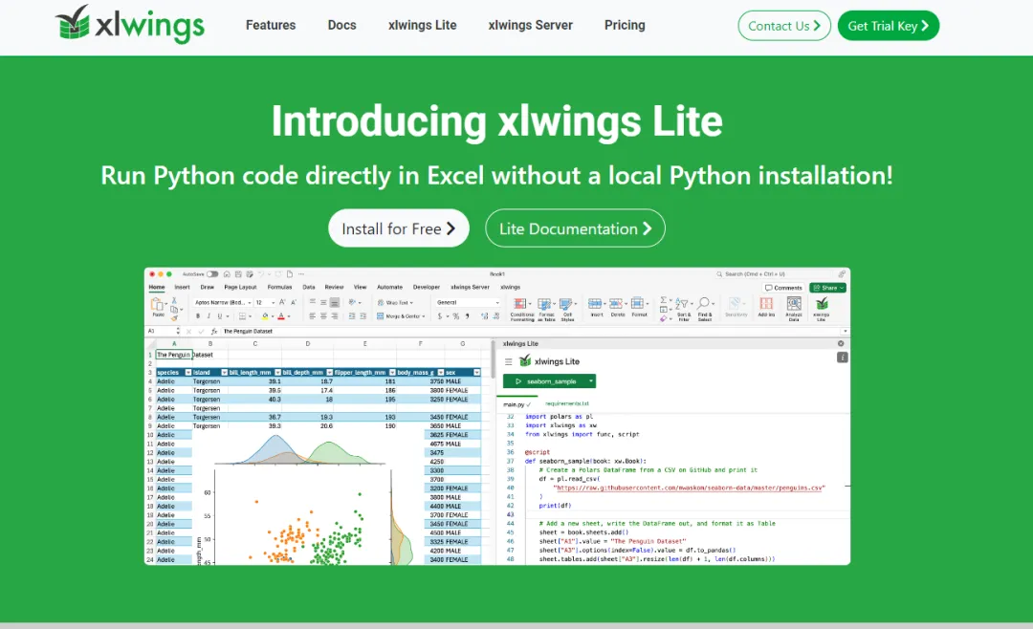Run the seaborn_sample script button
This screenshot has width=1033, height=629.
click(x=545, y=381)
